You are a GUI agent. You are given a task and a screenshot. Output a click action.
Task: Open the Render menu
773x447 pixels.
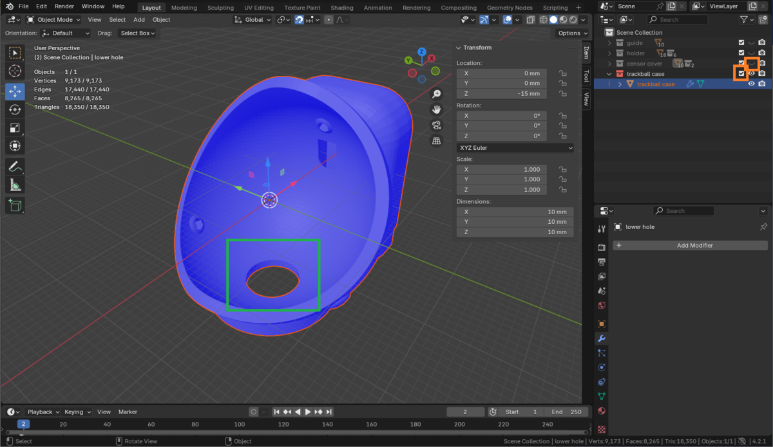coord(64,6)
